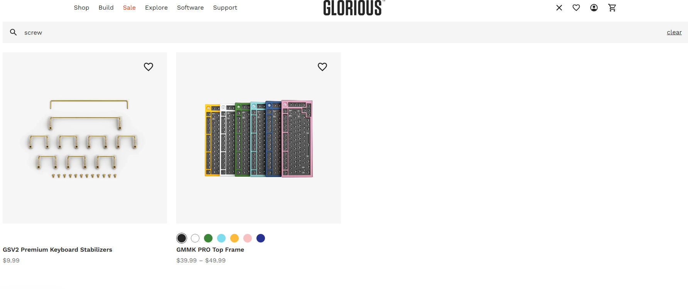View the stabilizers product image

pos(85,138)
